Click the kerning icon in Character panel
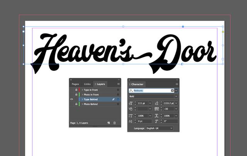 [x=130, y=109]
